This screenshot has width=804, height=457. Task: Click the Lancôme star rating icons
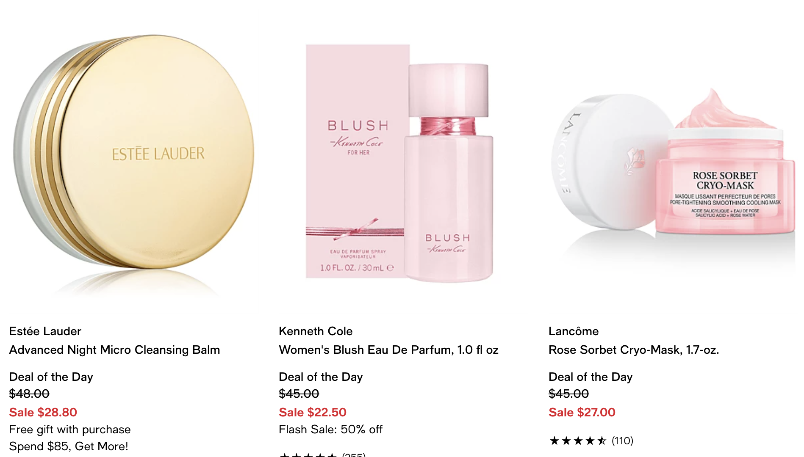[578, 441]
